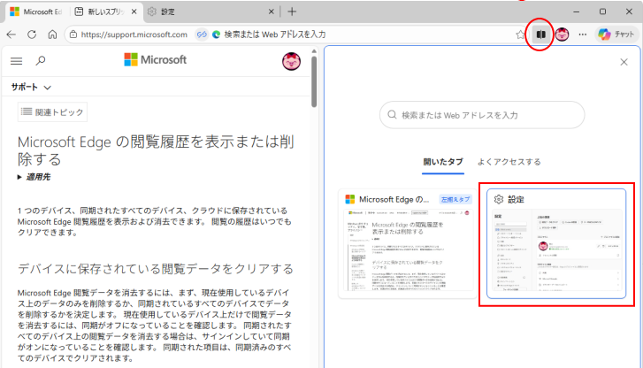This screenshot has height=368, width=643.
Task: Click the Edge icon in right pane address bar
Action: pyautogui.click(x=216, y=34)
